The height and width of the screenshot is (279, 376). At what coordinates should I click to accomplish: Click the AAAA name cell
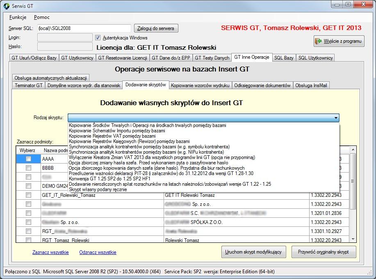pyautogui.click(x=55, y=159)
